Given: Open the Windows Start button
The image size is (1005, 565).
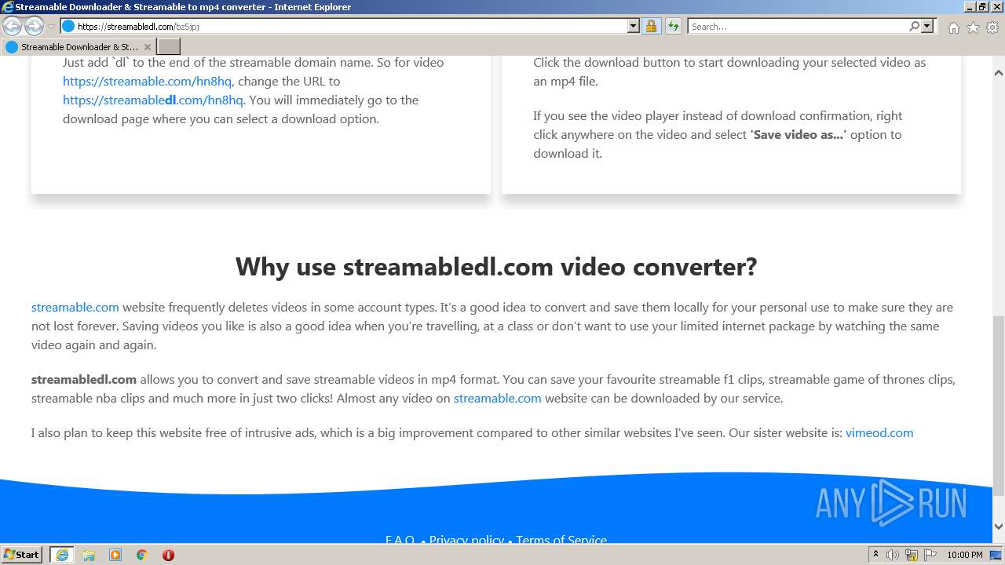Looking at the screenshot, I should [x=21, y=554].
